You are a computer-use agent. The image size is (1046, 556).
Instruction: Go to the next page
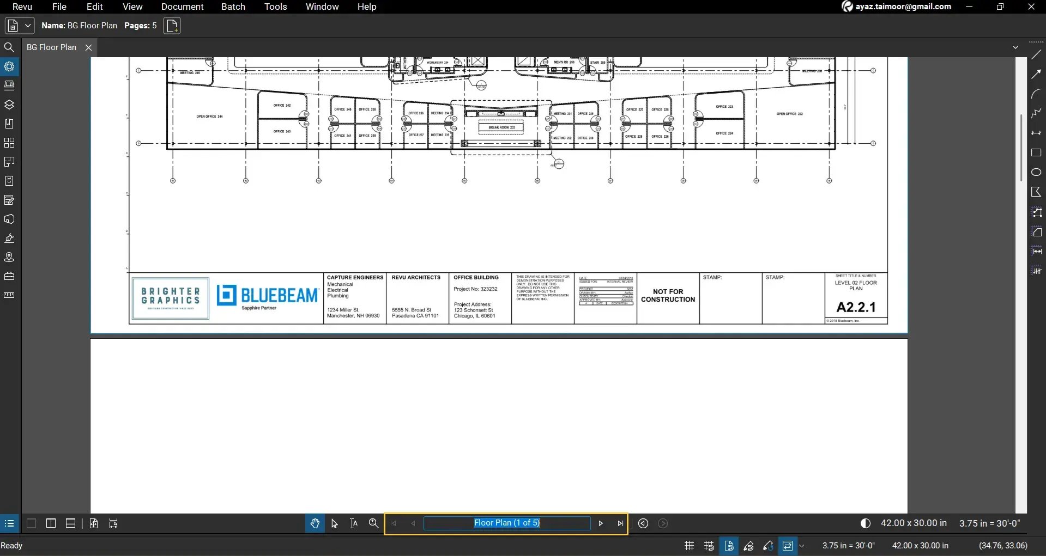(x=600, y=523)
